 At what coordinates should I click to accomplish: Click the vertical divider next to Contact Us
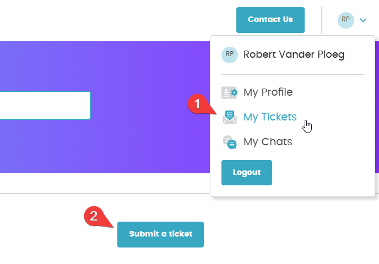tap(321, 20)
